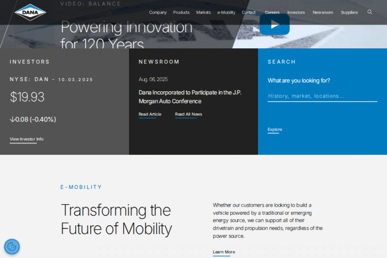Open the Suppliers page
The image size is (387, 258).
(349, 13)
